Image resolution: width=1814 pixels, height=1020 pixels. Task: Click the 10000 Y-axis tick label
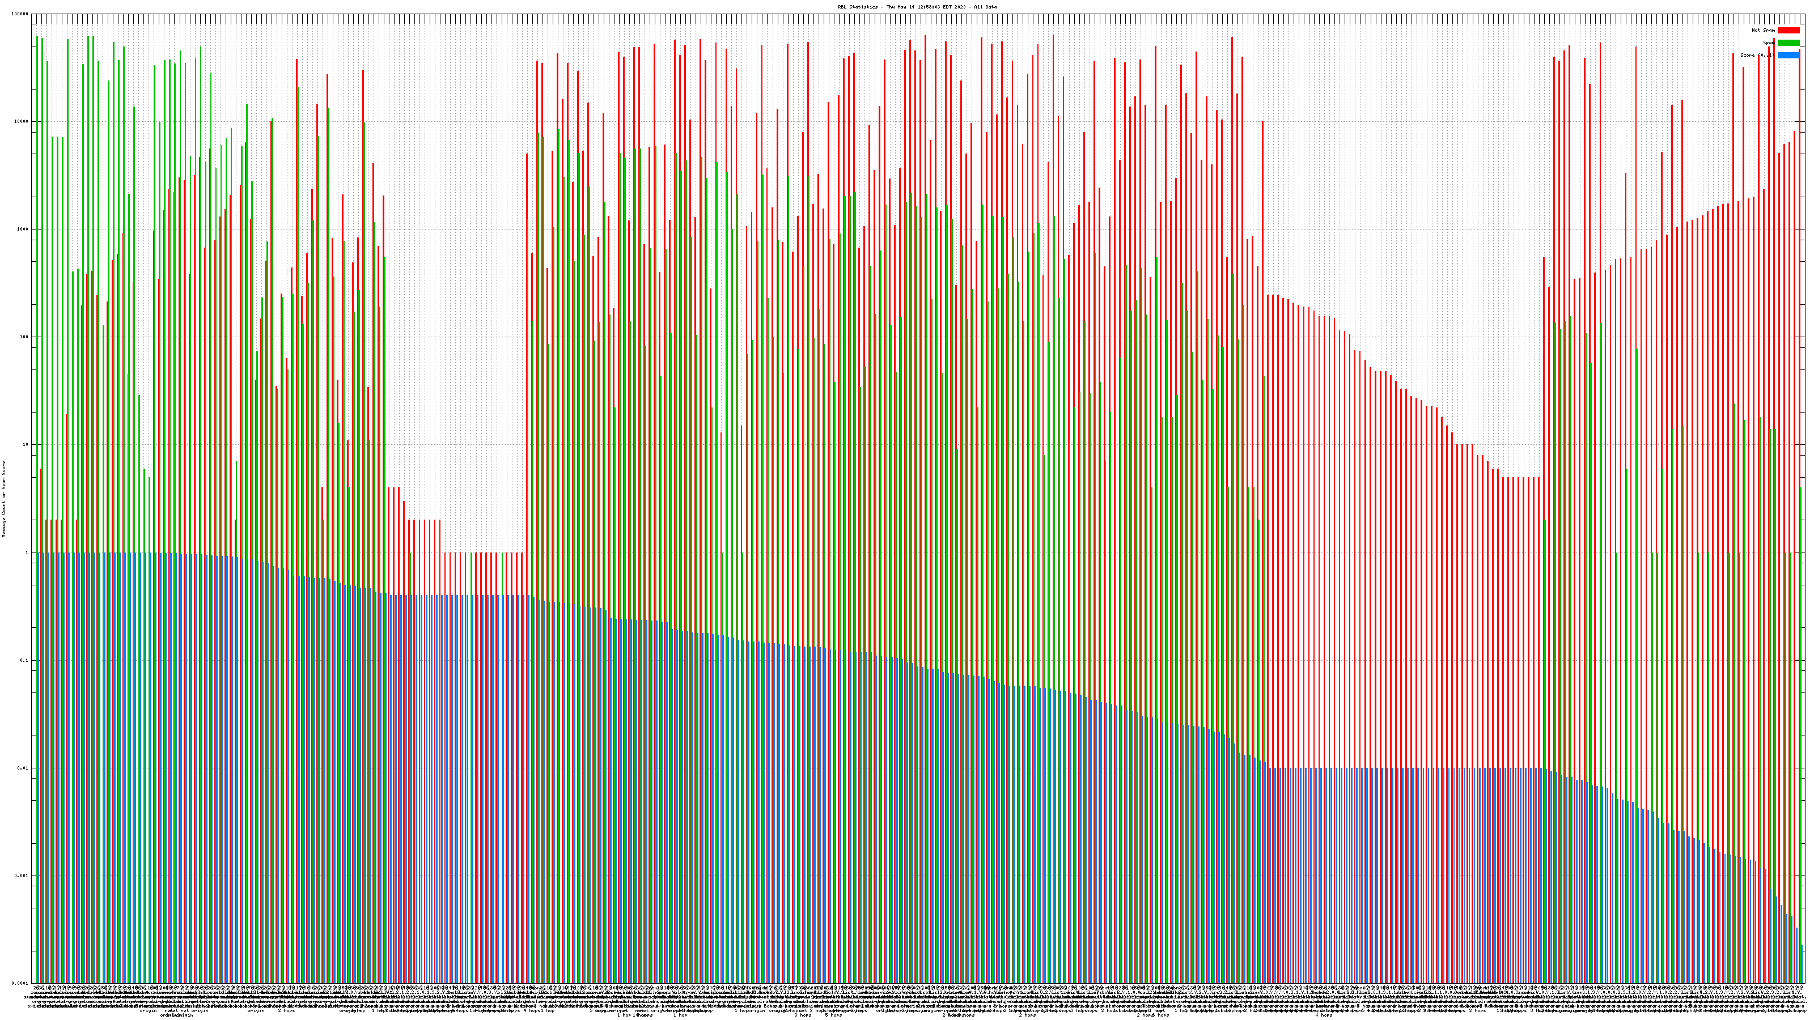22,122
